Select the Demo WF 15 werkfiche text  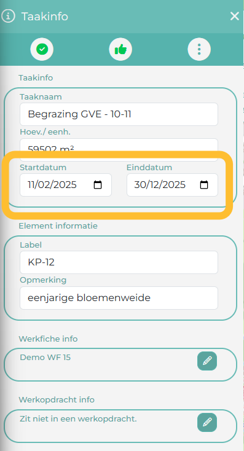[x=45, y=357]
